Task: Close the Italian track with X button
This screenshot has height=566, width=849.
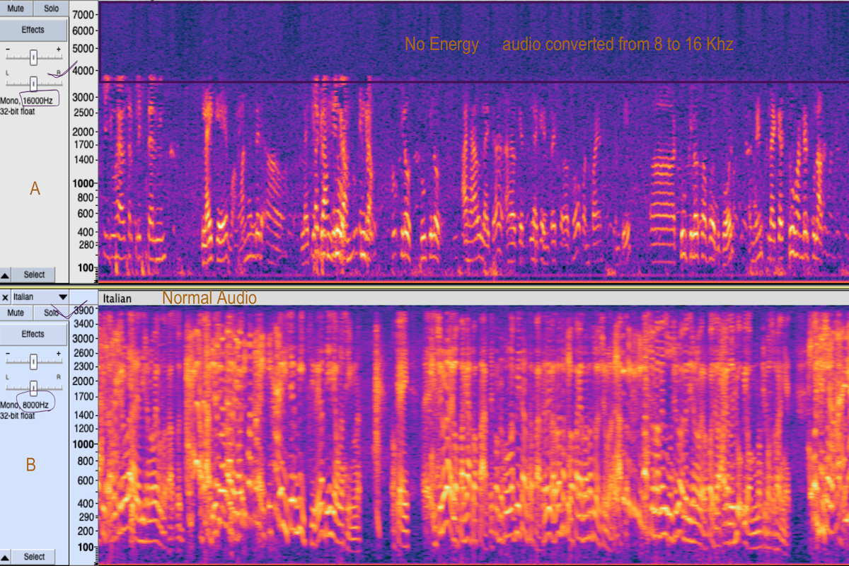Action: click(5, 297)
